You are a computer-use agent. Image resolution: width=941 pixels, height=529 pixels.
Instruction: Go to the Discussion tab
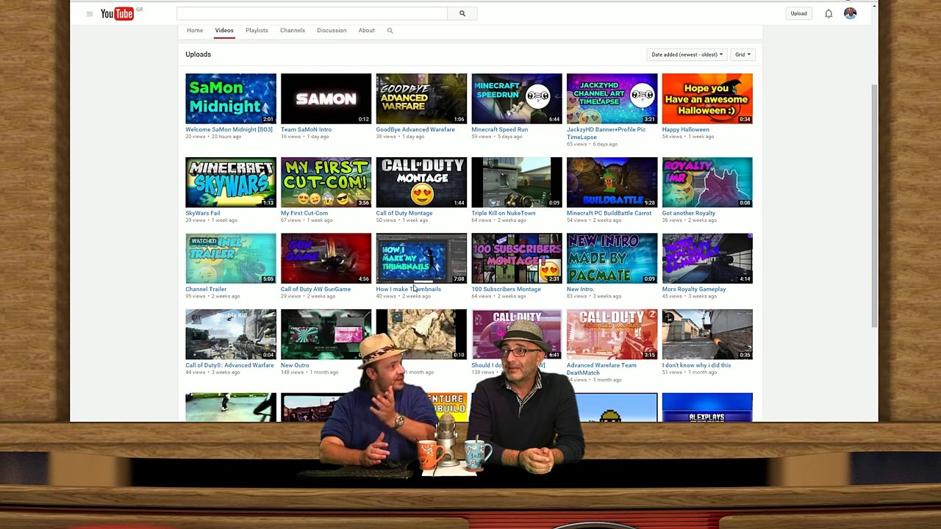coord(332,31)
